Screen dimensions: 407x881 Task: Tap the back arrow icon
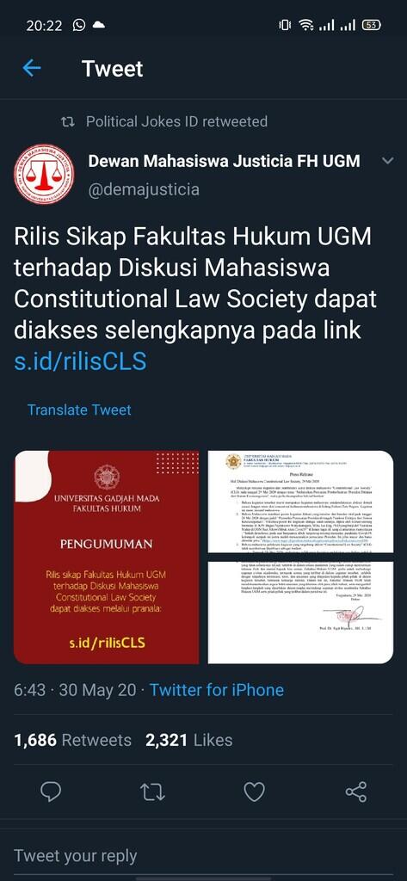click(x=32, y=69)
